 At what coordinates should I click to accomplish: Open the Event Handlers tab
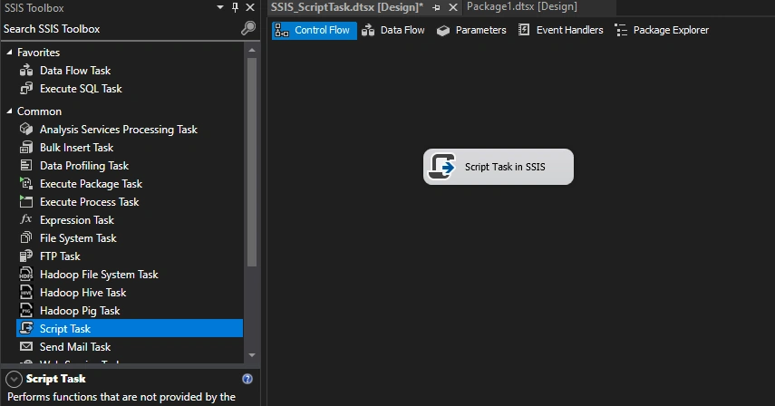pos(561,30)
